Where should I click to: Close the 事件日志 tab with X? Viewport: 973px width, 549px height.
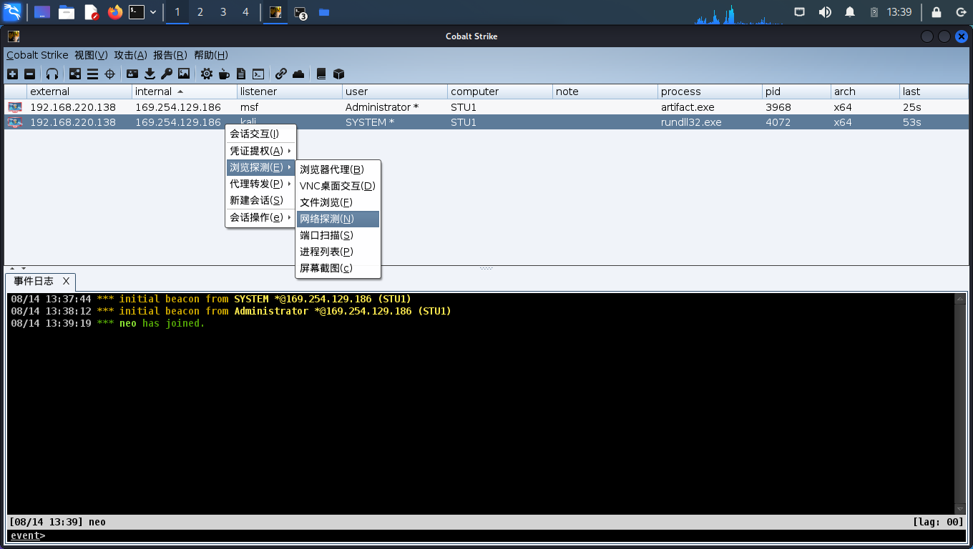pos(66,282)
